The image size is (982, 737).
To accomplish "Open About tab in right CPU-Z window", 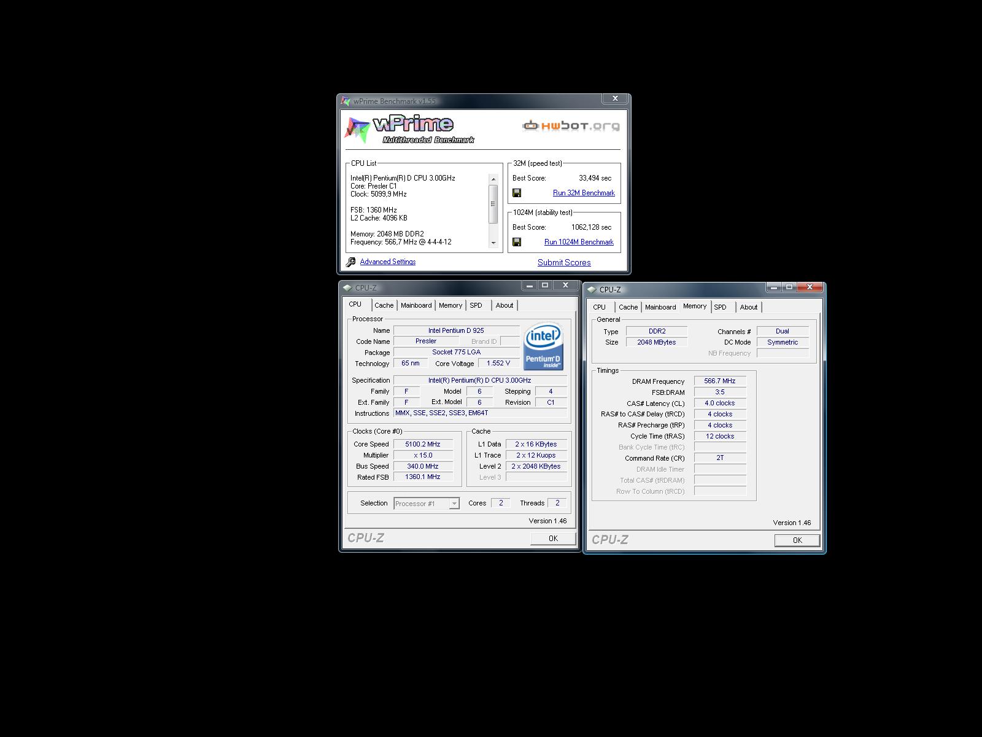I will 749,307.
